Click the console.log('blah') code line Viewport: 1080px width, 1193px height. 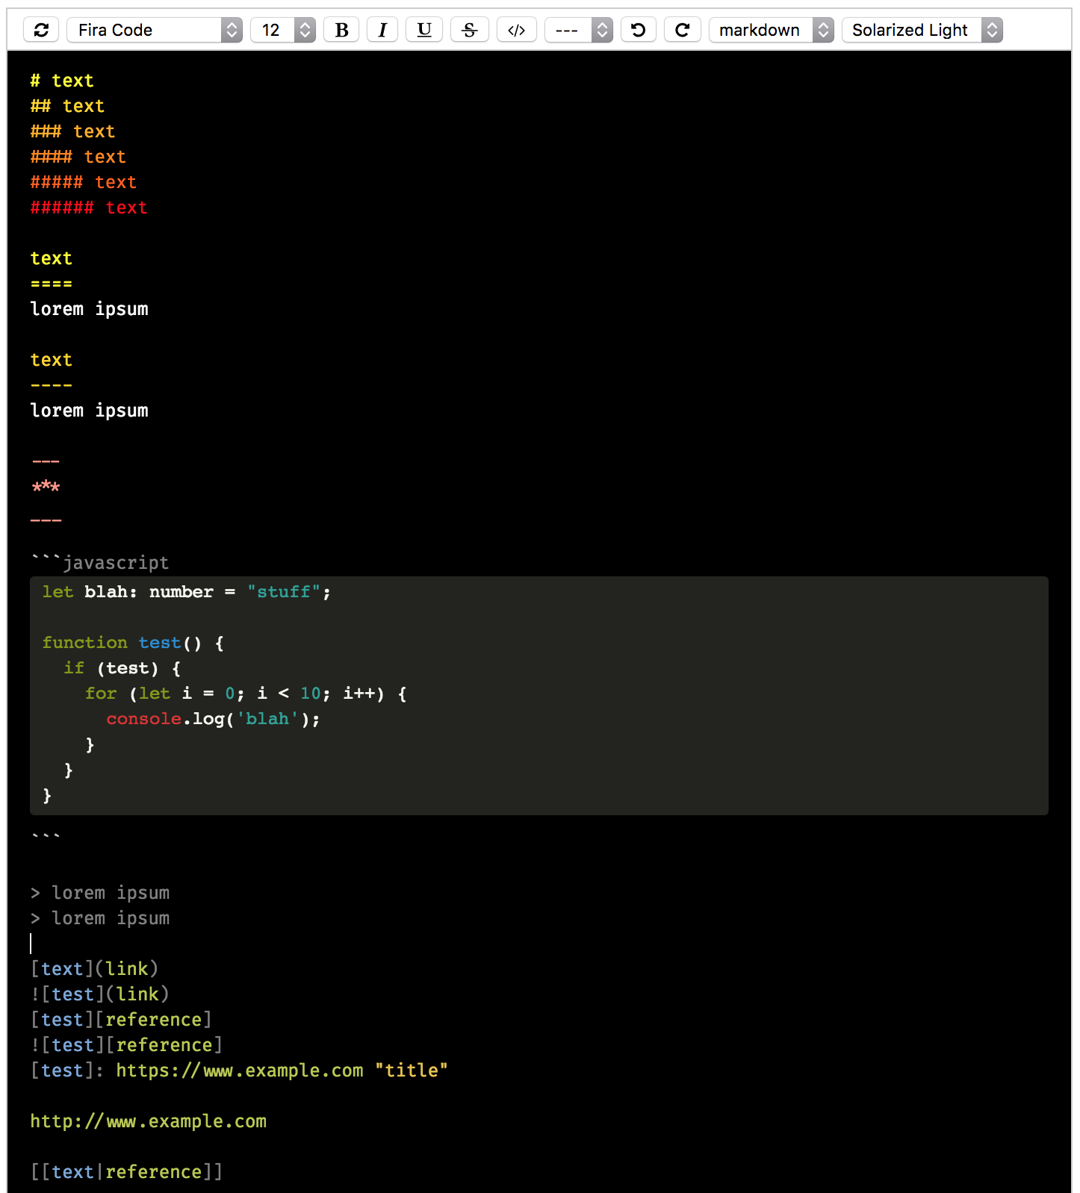214,719
